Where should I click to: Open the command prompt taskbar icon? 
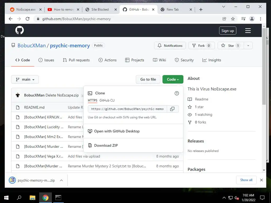pos(58,198)
